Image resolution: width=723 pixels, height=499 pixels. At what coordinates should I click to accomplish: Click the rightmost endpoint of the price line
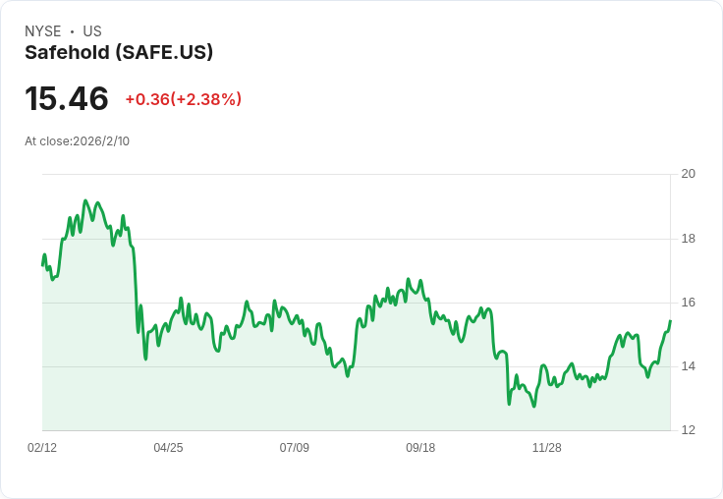670,321
